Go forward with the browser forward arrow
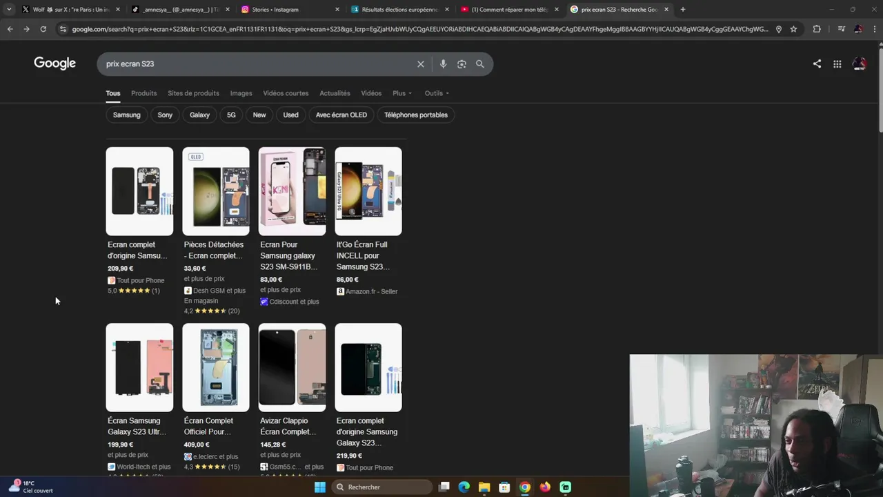The height and width of the screenshot is (497, 883). pos(26,29)
